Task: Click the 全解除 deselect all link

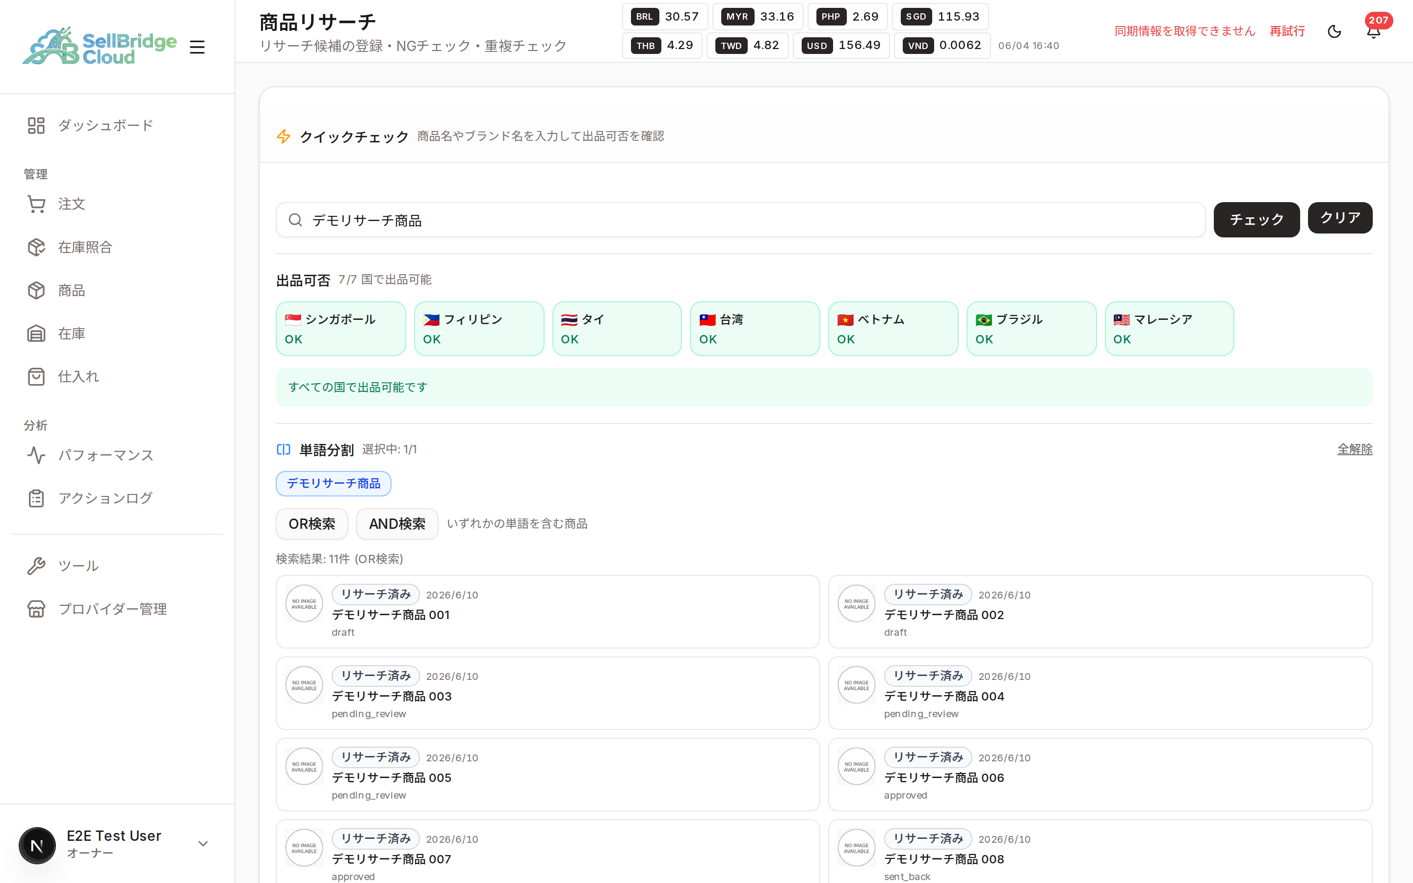Action: [1355, 449]
